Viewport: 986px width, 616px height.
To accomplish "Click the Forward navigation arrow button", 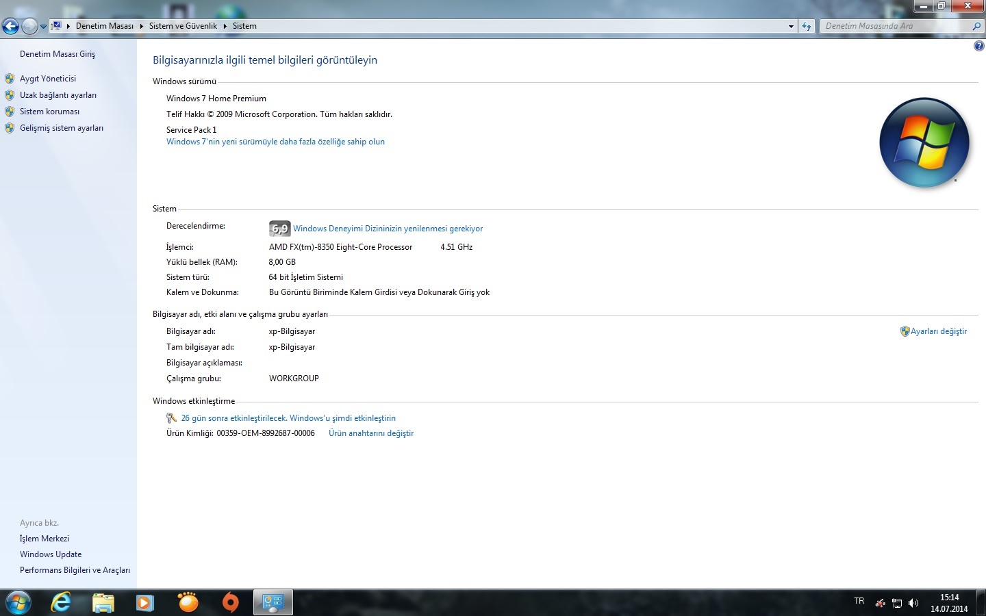I will [x=29, y=26].
